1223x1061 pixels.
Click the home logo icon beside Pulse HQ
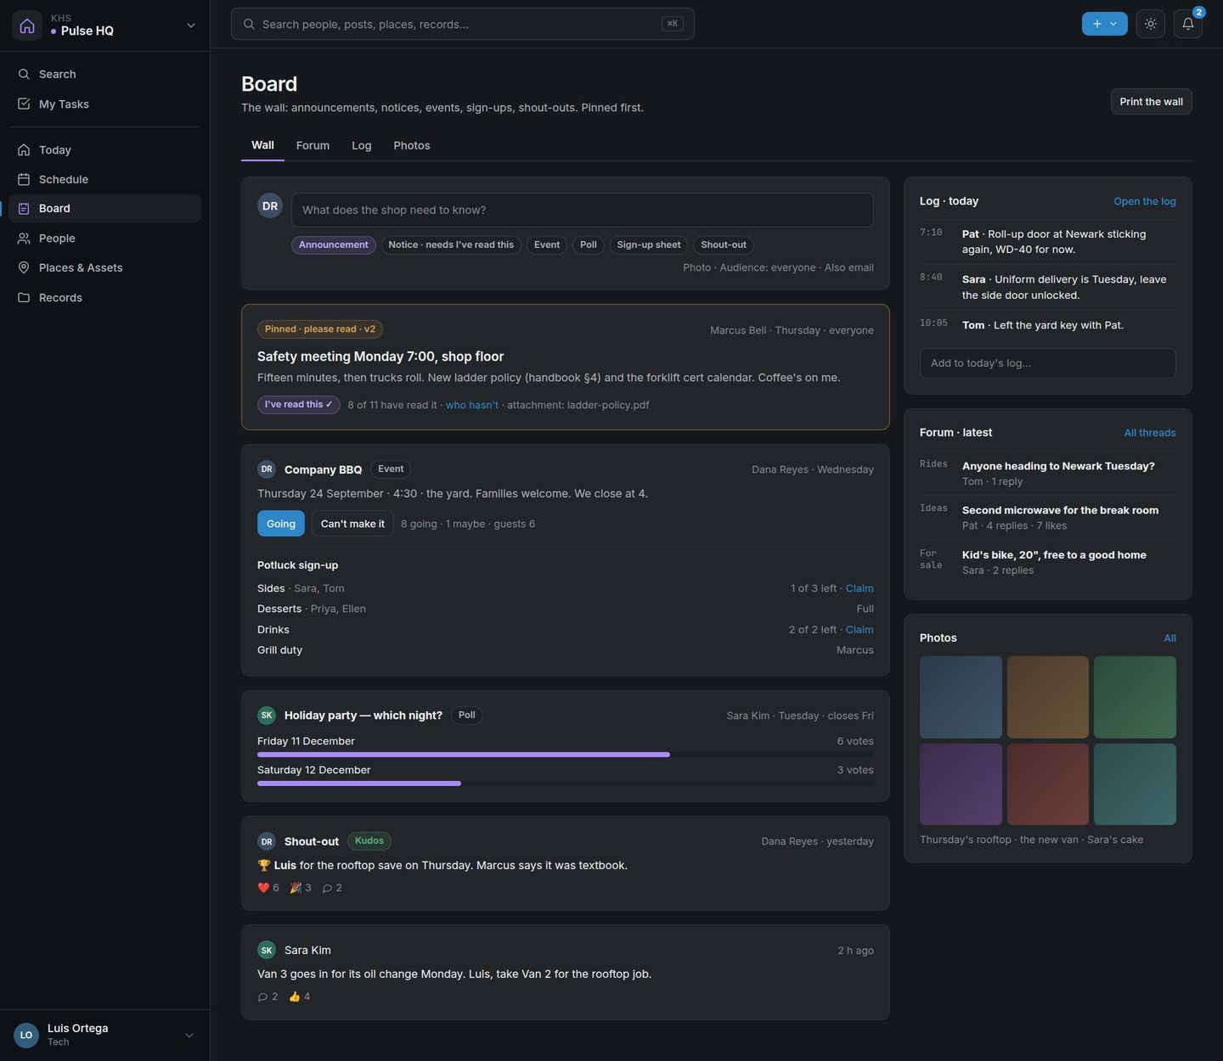click(x=27, y=25)
